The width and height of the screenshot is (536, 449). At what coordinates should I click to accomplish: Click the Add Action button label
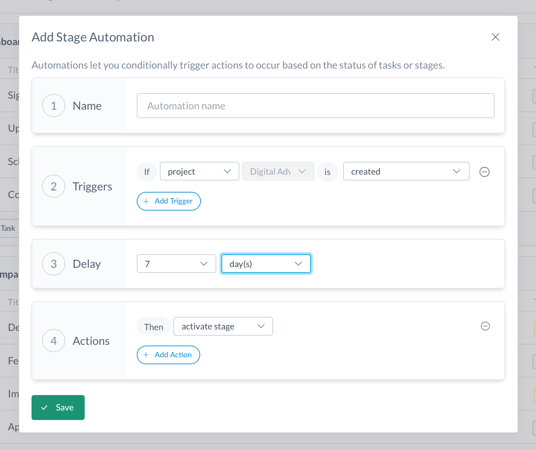(x=173, y=355)
